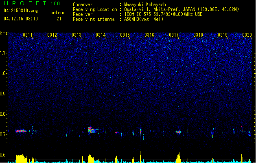Screen dimensions: 256x163
Task: Click the meteor echo just after 0317
Action: (x=178, y=132)
